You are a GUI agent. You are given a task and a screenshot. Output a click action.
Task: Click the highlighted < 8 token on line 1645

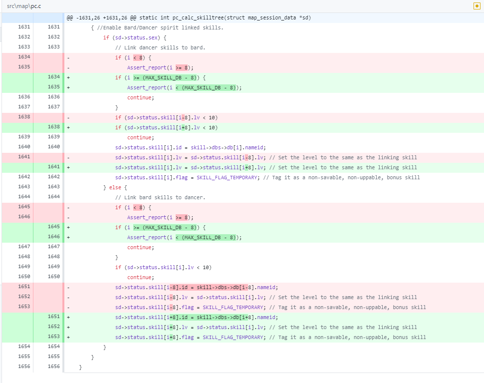click(140, 207)
